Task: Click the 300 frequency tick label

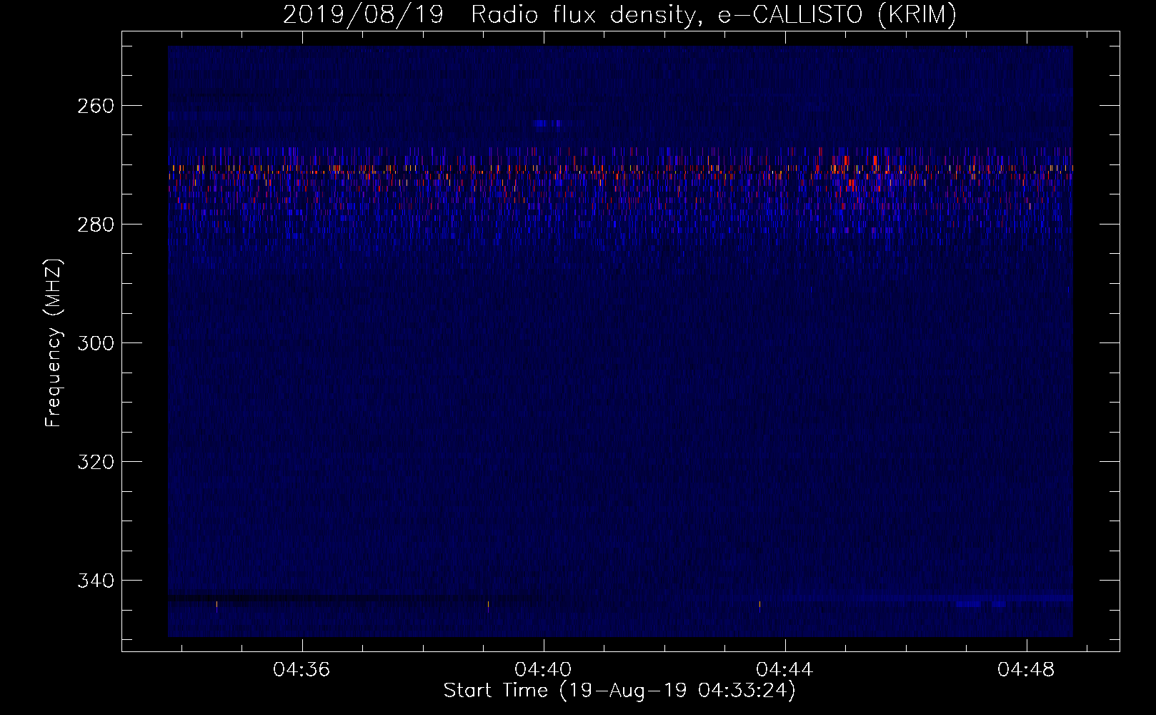Action: point(96,343)
